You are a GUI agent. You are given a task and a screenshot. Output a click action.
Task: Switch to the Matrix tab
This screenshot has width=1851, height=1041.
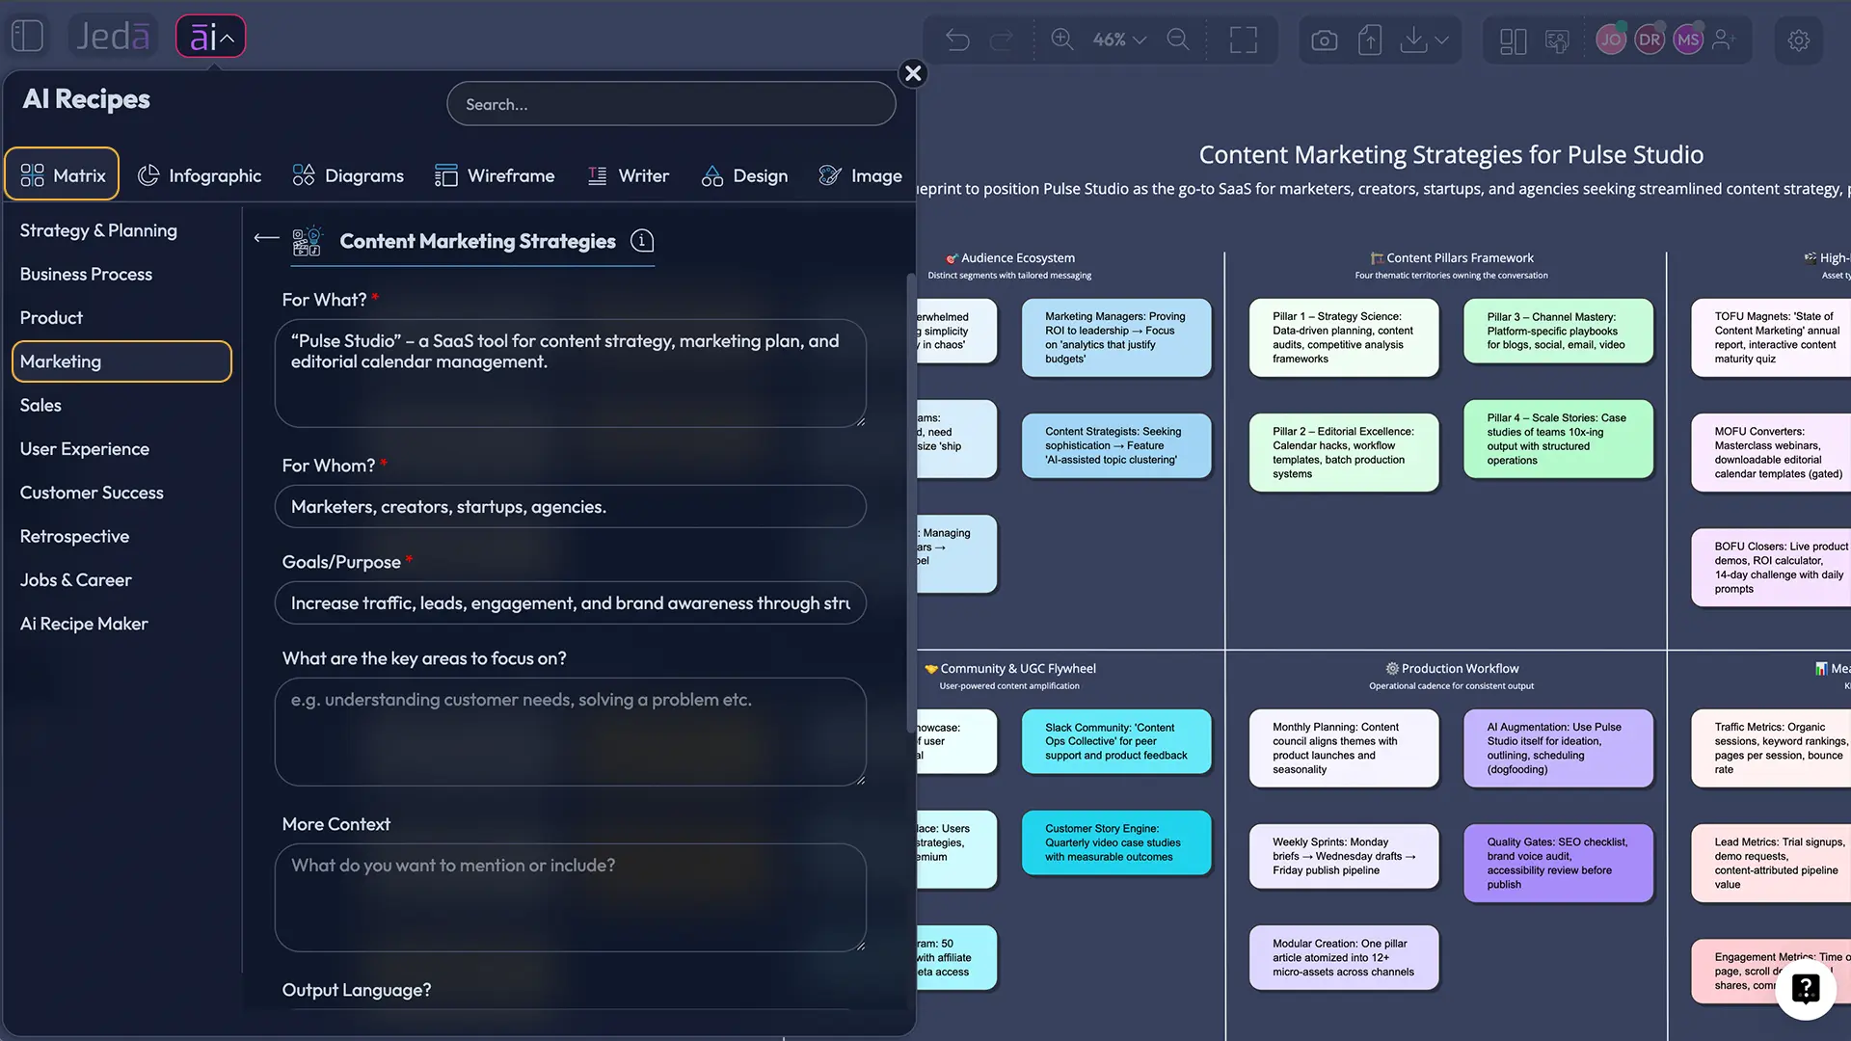[62, 174]
